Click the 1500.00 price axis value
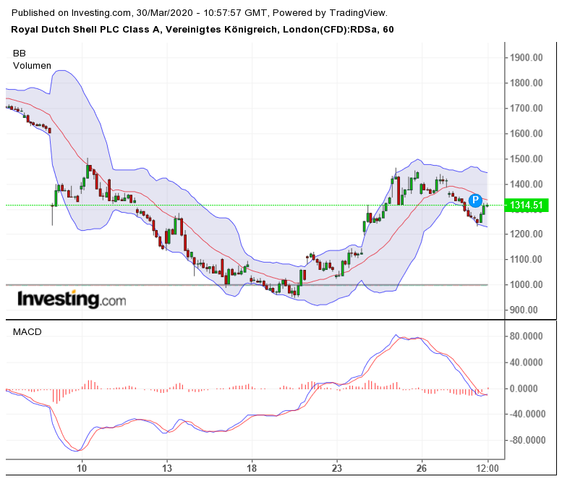 click(x=526, y=159)
